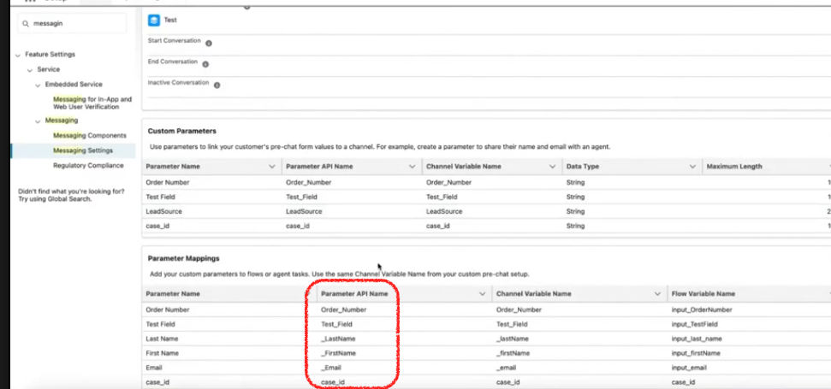This screenshot has height=389, width=831.
Task: Open Messaging Components setup page
Action: [90, 135]
